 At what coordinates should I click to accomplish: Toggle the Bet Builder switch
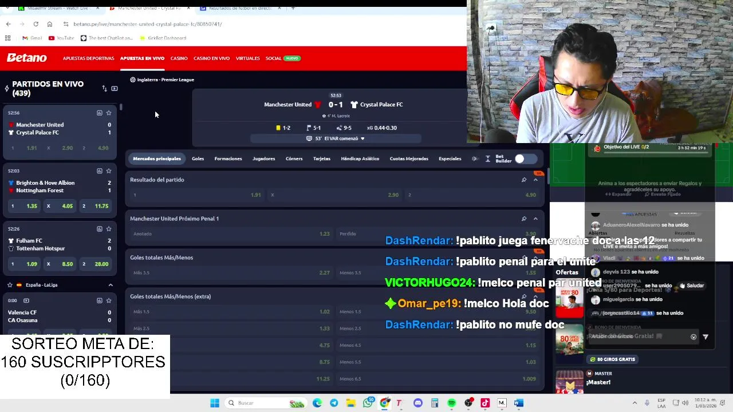click(x=525, y=159)
